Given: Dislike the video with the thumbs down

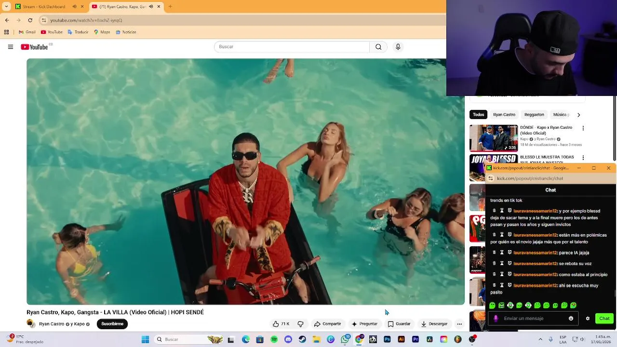Looking at the screenshot, I should point(300,324).
